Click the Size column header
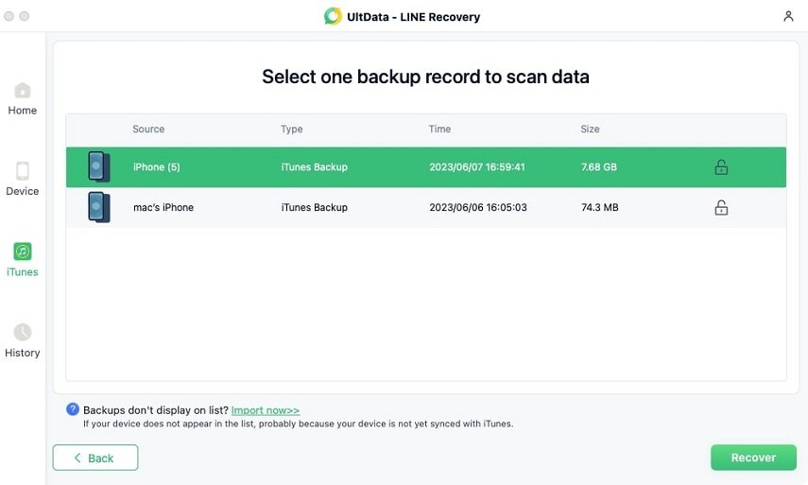This screenshot has width=808, height=485. tap(590, 129)
